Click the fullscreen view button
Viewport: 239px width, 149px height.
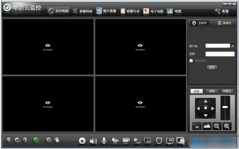tap(49, 140)
